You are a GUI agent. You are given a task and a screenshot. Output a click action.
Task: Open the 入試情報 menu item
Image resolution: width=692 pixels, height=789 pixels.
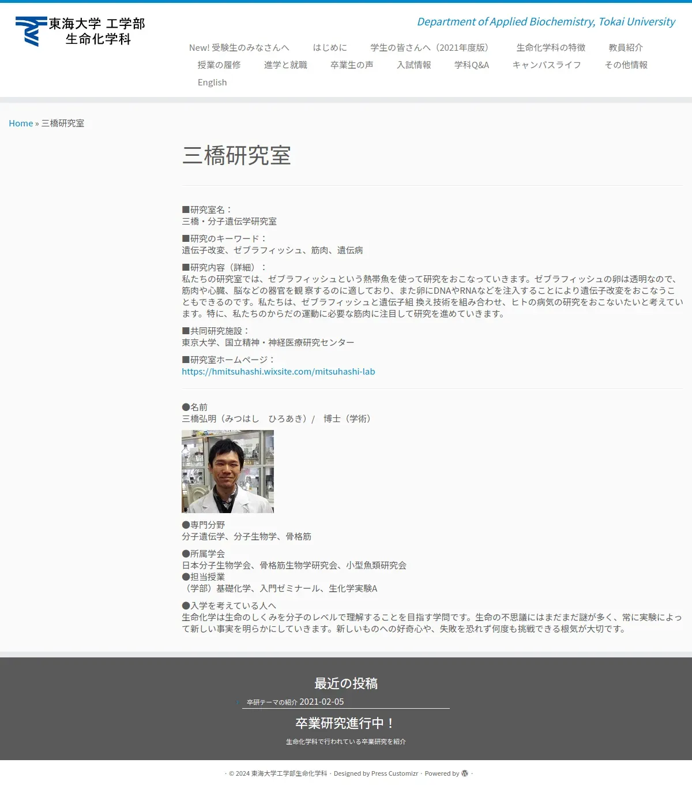click(414, 65)
